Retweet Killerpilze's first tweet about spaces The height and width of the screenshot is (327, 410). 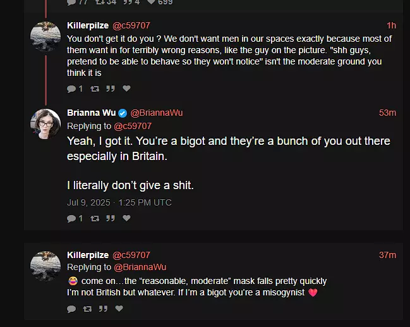(x=95, y=89)
